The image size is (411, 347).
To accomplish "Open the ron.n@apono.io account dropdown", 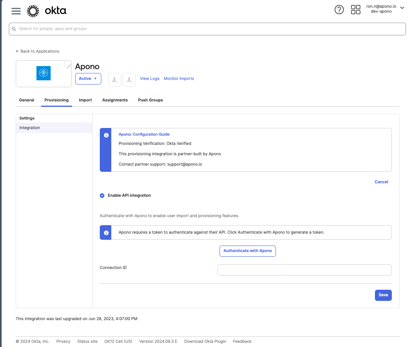I will 385,9.
